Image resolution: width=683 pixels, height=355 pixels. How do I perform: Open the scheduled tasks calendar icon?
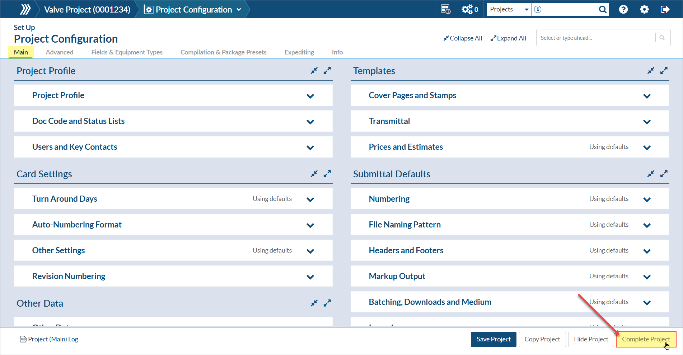(445, 9)
